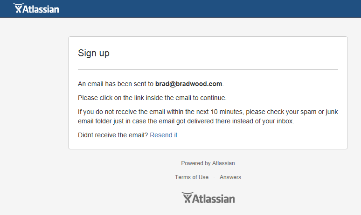Click the grey Atlassian wordmark in the footer

point(214,198)
